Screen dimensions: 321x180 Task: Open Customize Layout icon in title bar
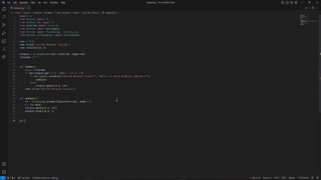pyautogui.click(x=296, y=2)
